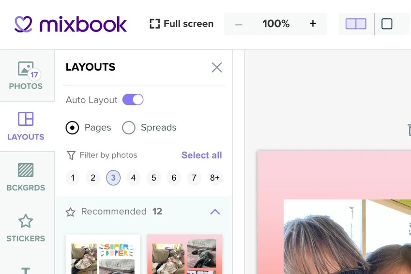Click the Recommended star icon
This screenshot has height=274, width=411.
(x=70, y=212)
